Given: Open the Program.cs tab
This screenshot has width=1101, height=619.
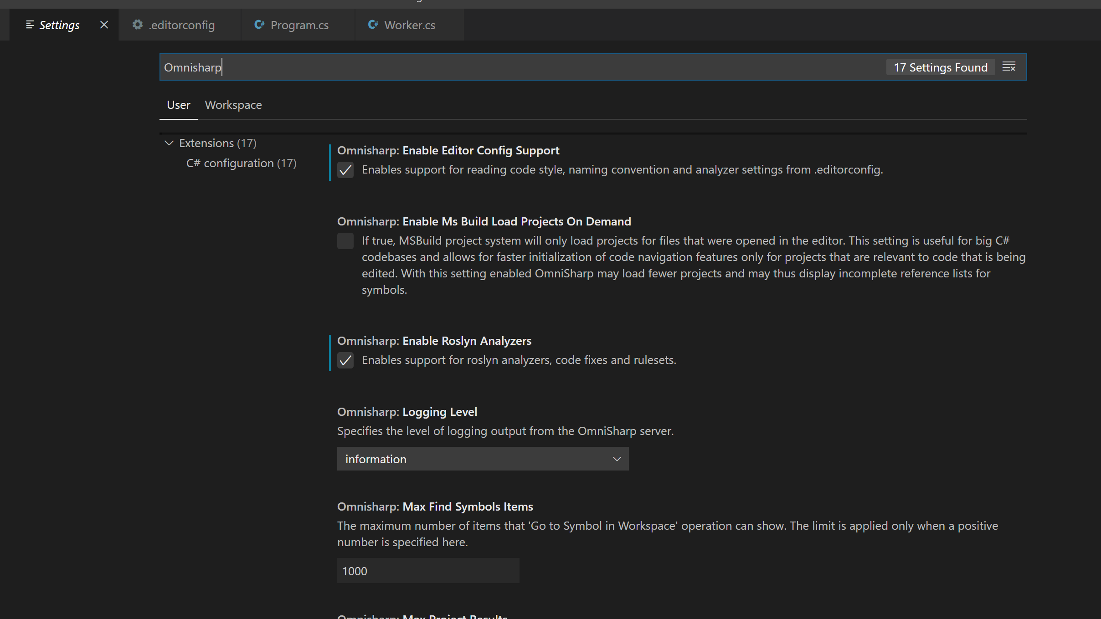Looking at the screenshot, I should [298, 25].
